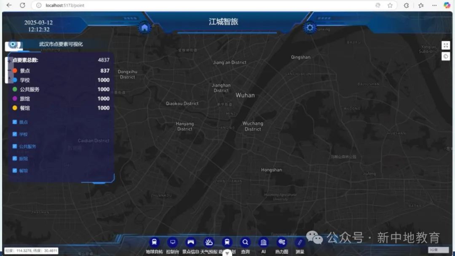The height and width of the screenshot is (256, 455).
Task: Click the Hongshan map label
Action: [x=271, y=170]
